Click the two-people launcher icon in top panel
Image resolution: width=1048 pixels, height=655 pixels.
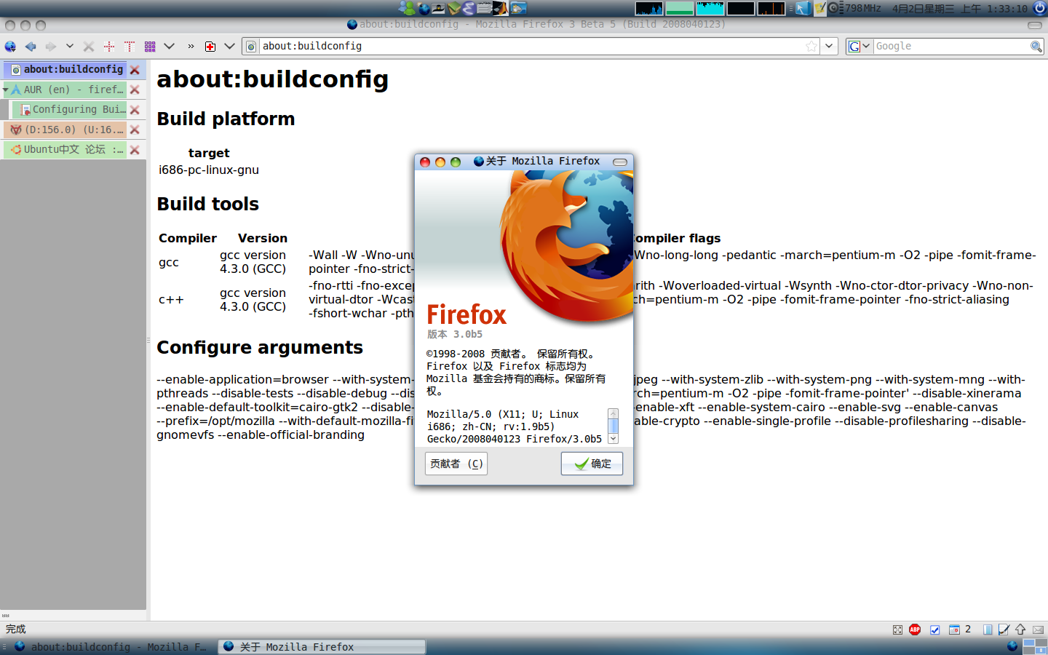point(408,8)
